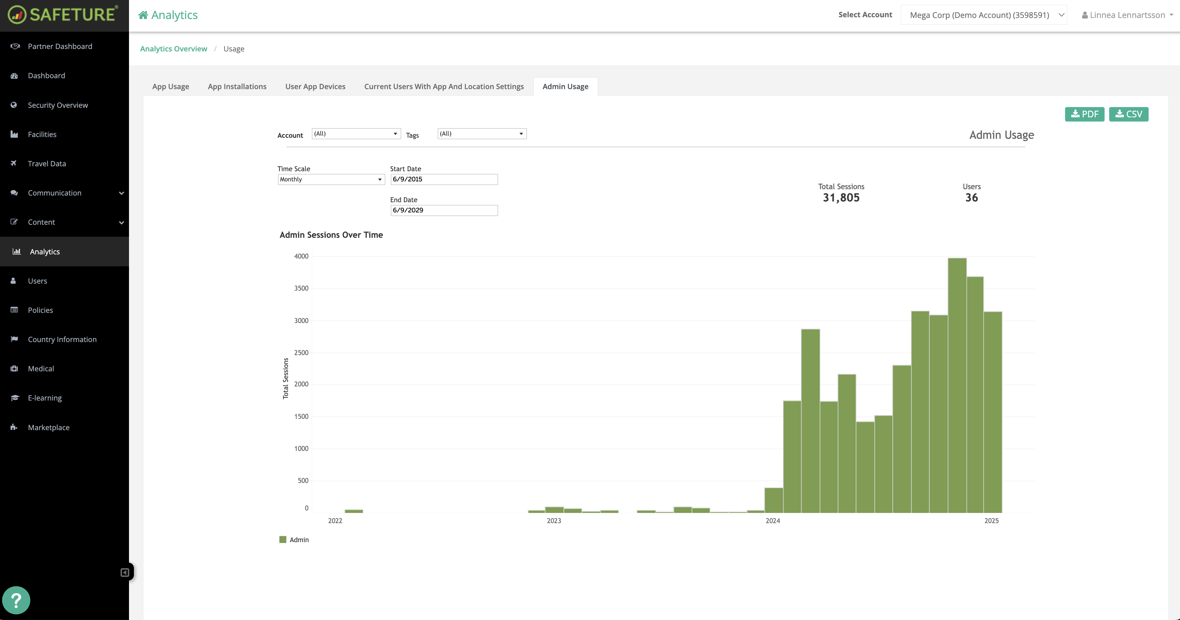Click the help question mark bubble
Image resolution: width=1180 pixels, height=620 pixels.
click(x=17, y=600)
